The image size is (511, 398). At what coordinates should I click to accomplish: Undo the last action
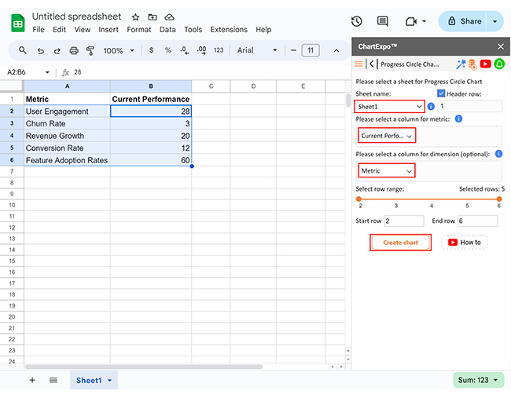(x=40, y=51)
